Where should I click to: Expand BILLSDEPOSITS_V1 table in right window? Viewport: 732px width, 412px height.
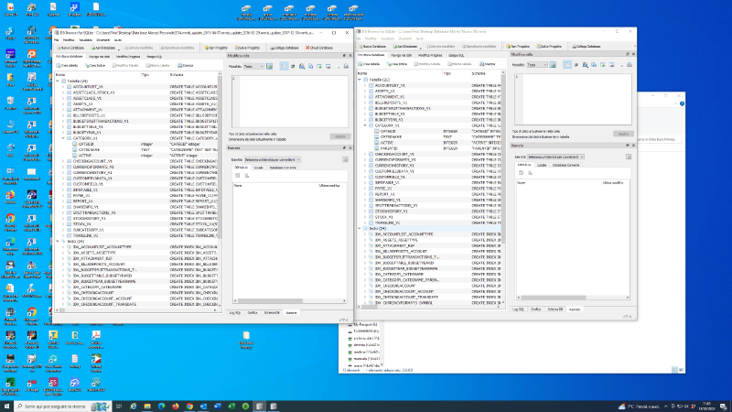365,103
